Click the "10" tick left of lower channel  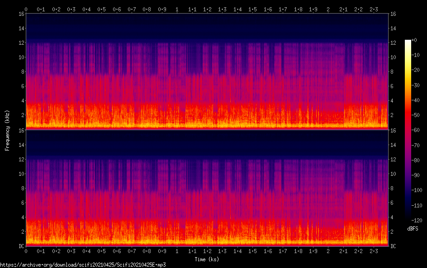pos(22,174)
